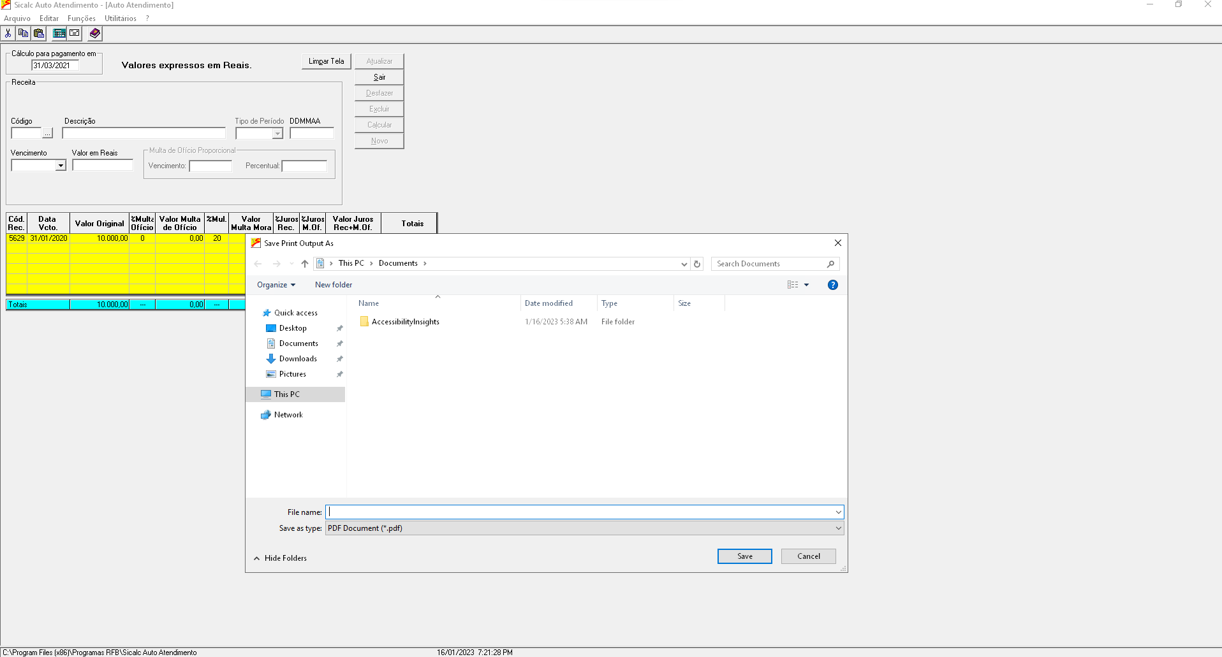This screenshot has width=1222, height=657.
Task: Click the File name input field
Action: [x=580, y=512]
